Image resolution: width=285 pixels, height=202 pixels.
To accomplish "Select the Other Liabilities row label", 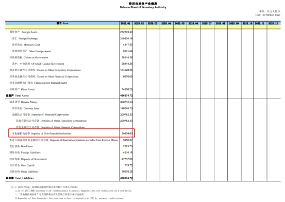I will tap(24, 172).
